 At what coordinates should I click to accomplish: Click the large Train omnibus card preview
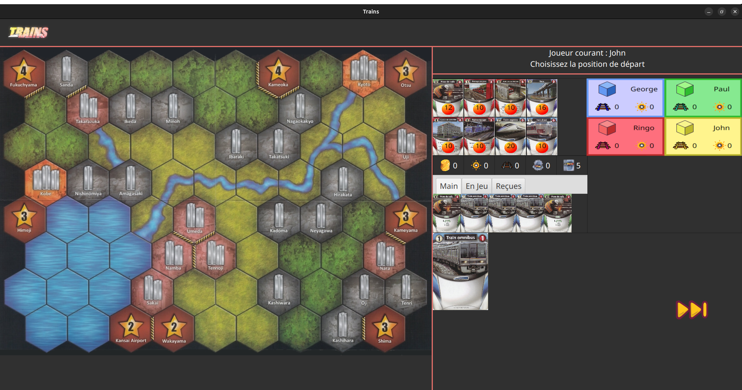pos(460,271)
